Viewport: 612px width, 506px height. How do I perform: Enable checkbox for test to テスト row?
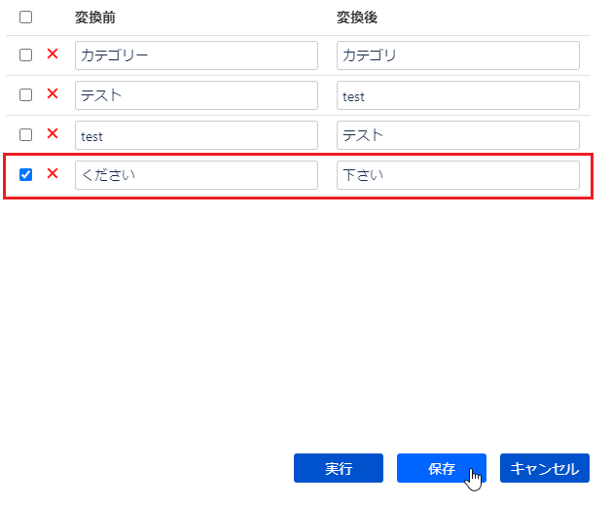click(26, 135)
